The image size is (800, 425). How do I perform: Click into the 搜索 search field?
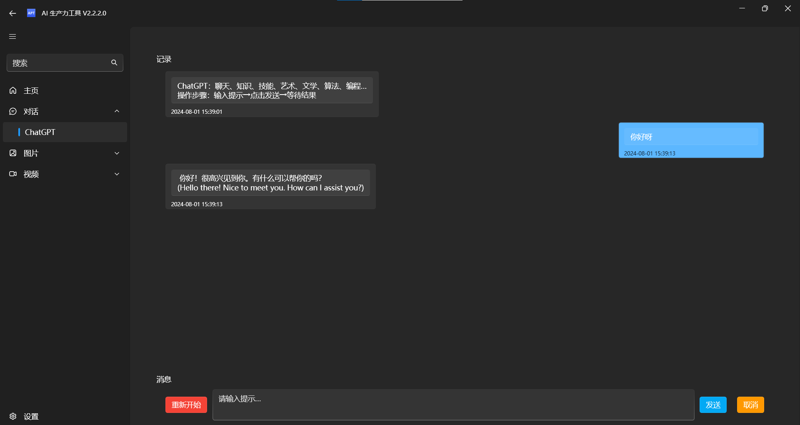pyautogui.click(x=58, y=63)
